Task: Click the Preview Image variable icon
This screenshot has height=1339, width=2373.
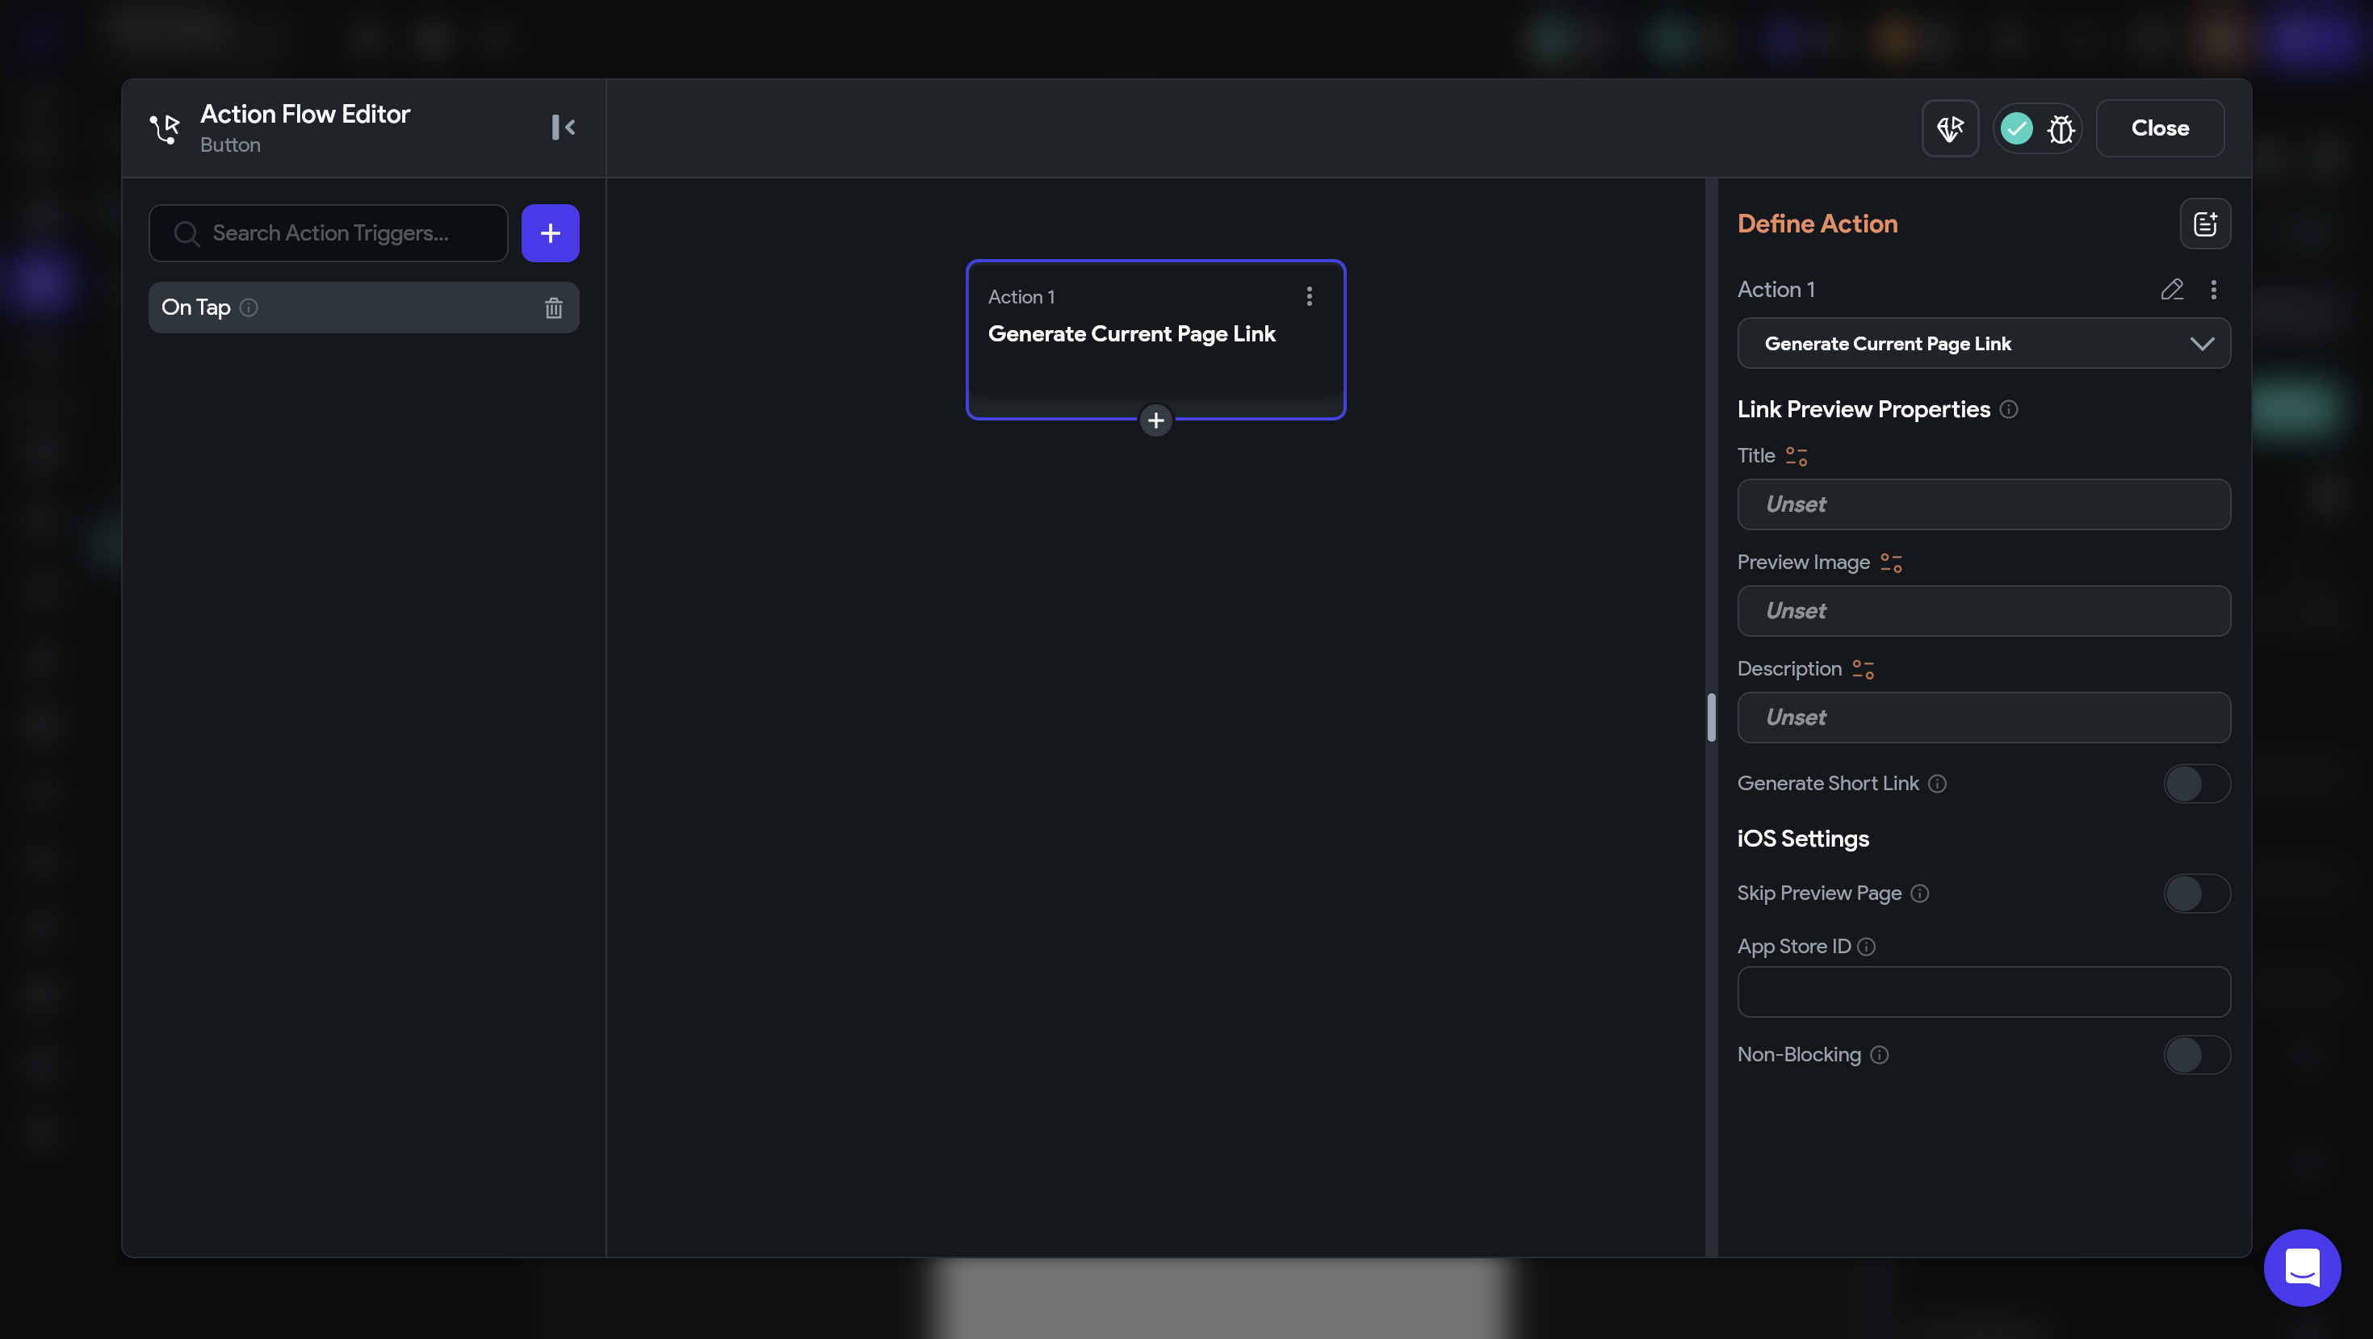Action: tap(1891, 563)
